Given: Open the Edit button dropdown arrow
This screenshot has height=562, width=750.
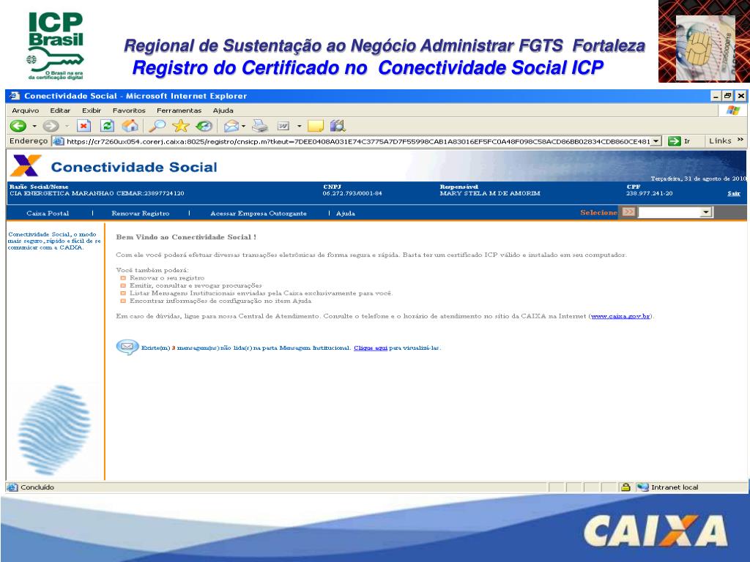Looking at the screenshot, I should coord(299,126).
